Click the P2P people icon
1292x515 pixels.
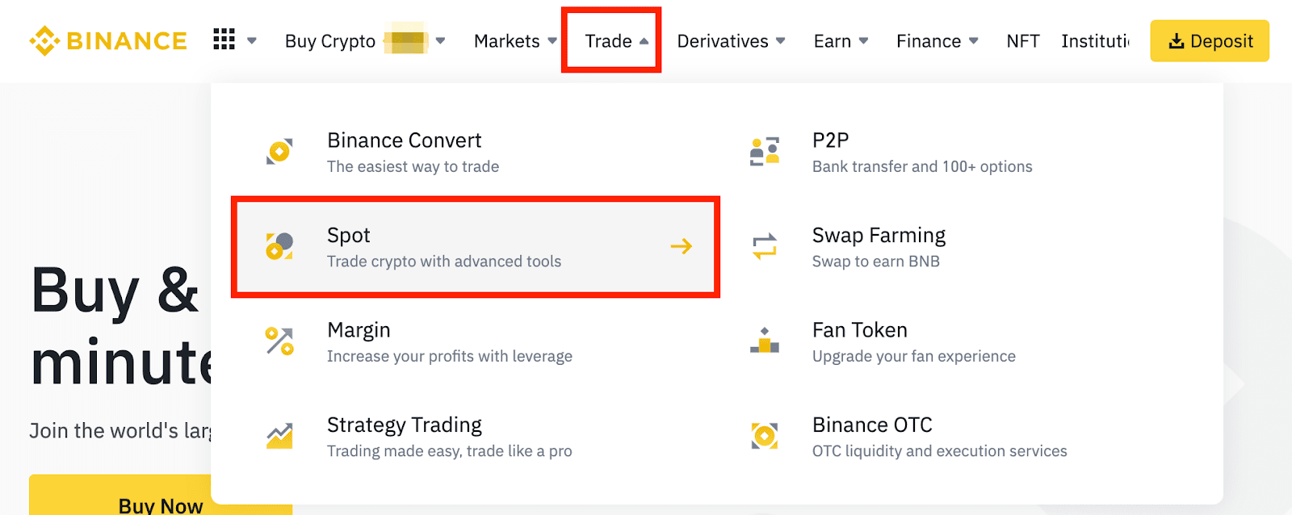pyautogui.click(x=764, y=151)
